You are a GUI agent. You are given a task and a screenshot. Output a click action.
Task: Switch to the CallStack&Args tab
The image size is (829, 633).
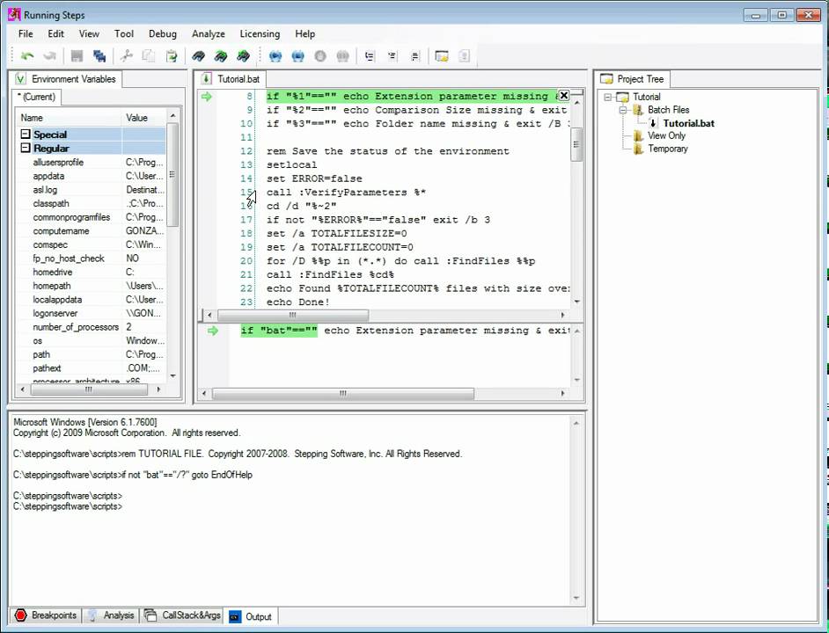(182, 615)
